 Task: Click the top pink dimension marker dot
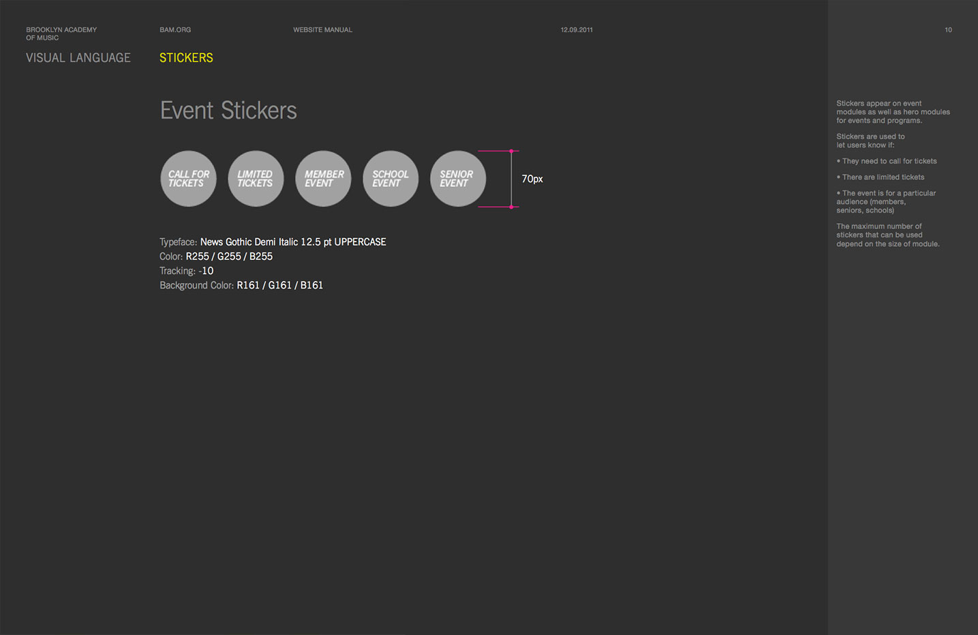(x=511, y=151)
